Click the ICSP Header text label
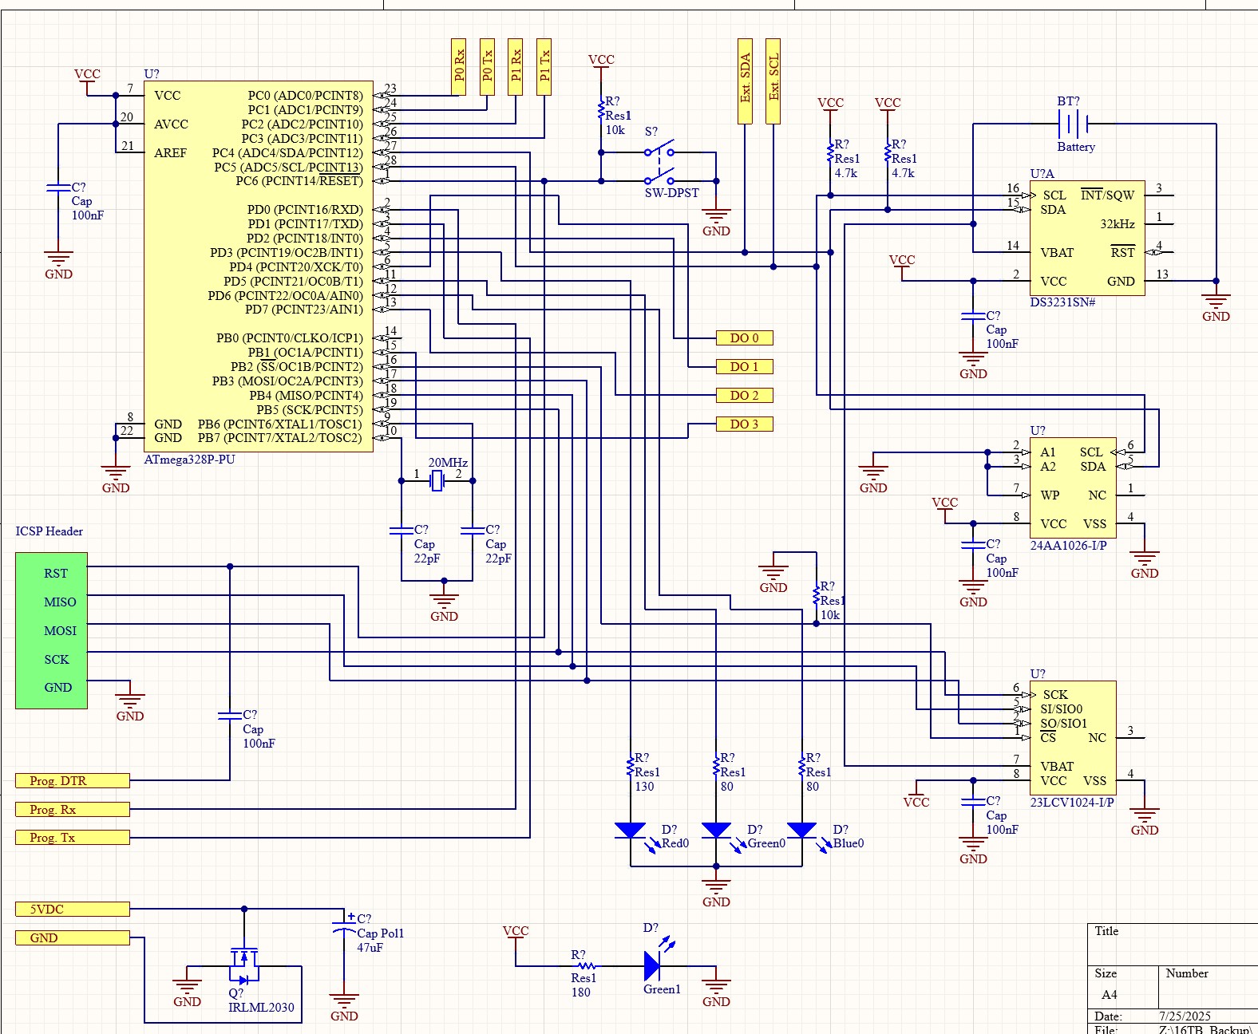Image resolution: width=1258 pixels, height=1034 pixels. 49,531
